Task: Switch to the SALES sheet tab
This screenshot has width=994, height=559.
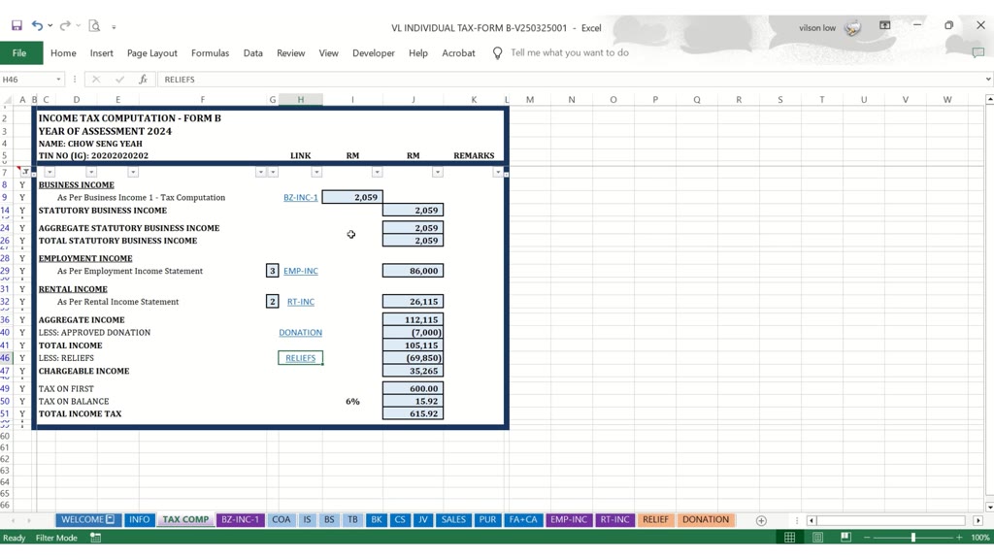Action: 453,520
